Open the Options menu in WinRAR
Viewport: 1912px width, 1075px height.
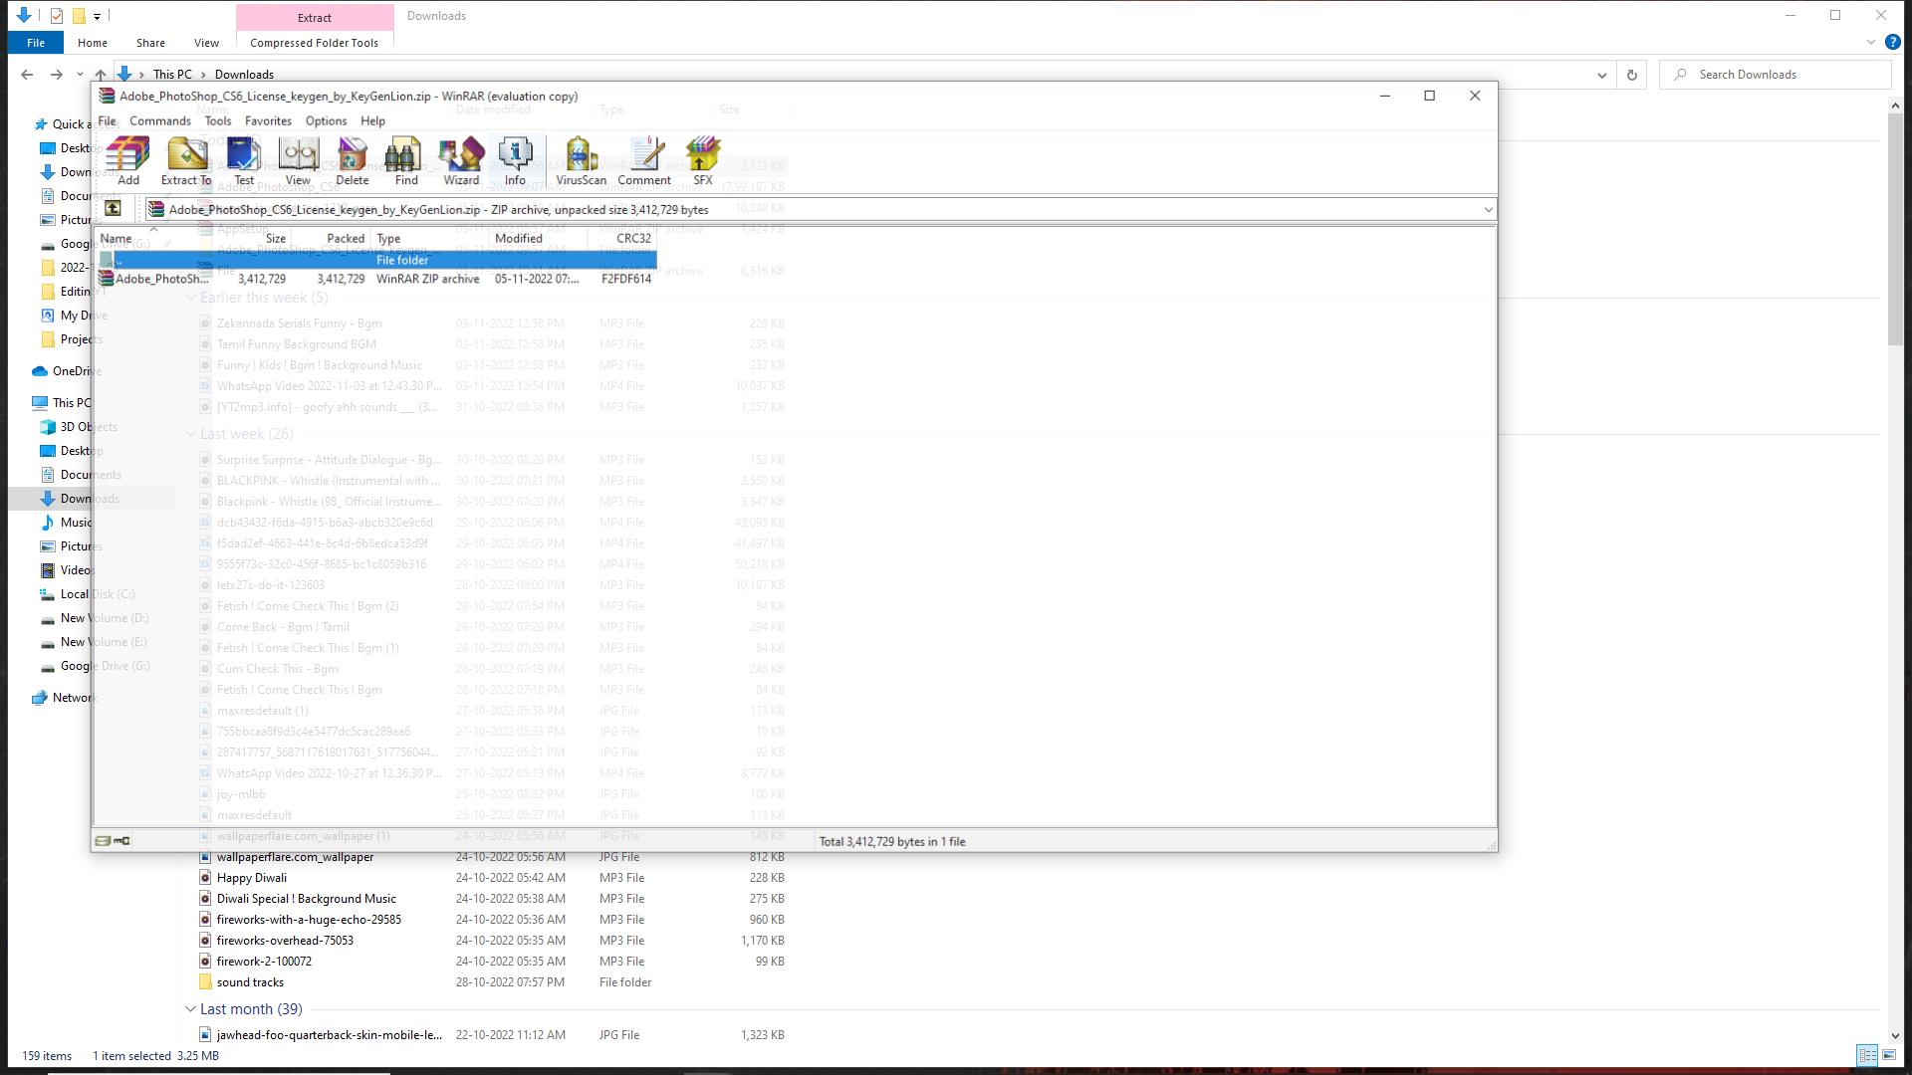coord(326,120)
